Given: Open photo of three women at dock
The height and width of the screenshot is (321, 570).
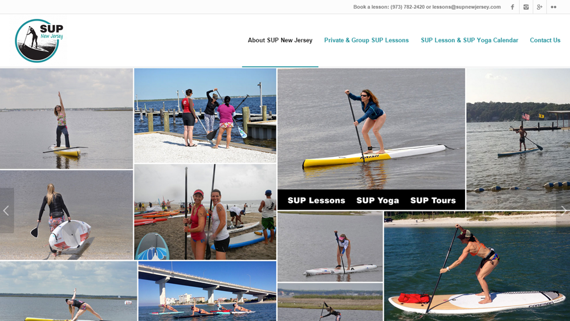Looking at the screenshot, I should tap(205, 116).
